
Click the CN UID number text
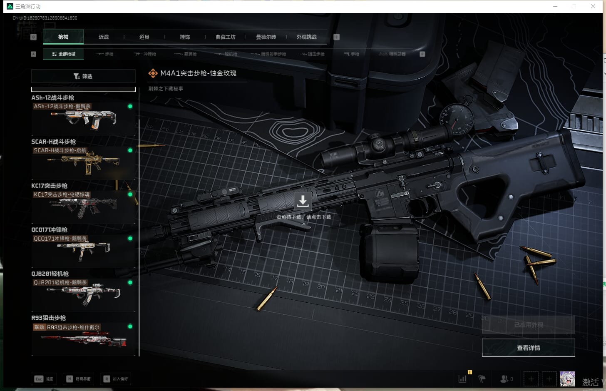45,18
